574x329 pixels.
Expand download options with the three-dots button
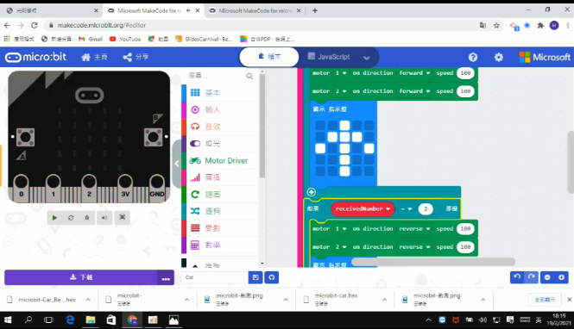(x=166, y=278)
